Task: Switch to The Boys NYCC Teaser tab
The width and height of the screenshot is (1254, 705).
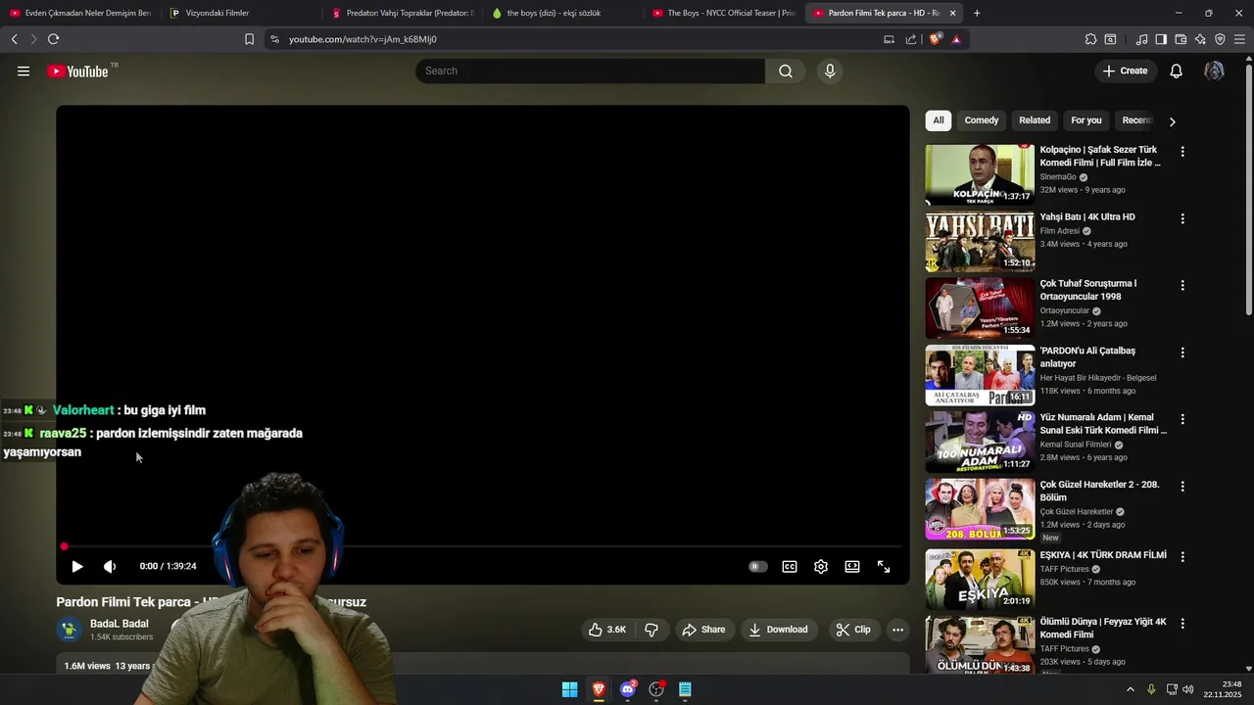Action: tap(723, 13)
